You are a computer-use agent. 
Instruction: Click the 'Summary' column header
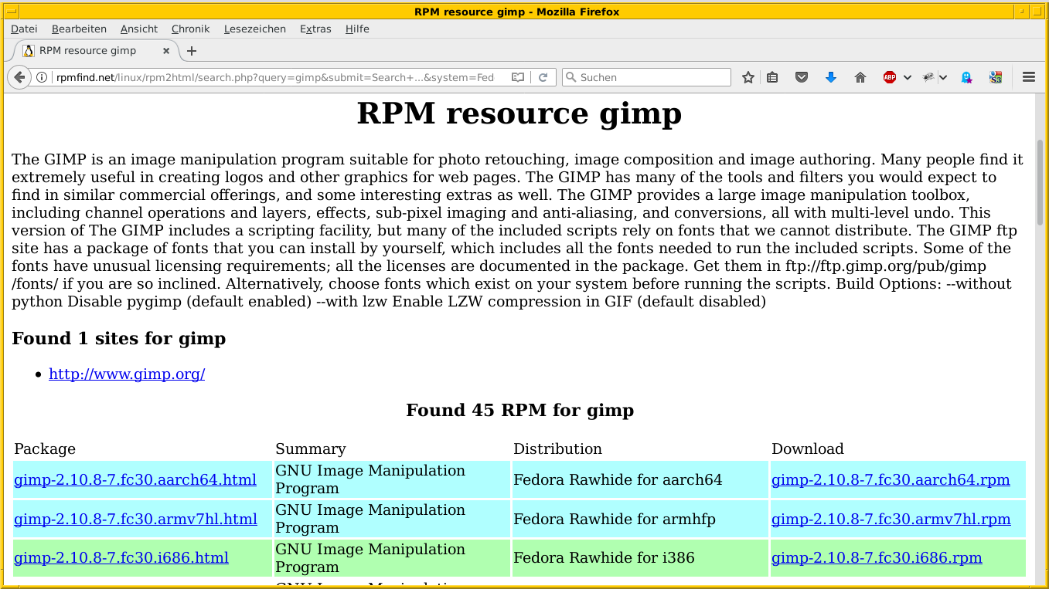point(311,449)
